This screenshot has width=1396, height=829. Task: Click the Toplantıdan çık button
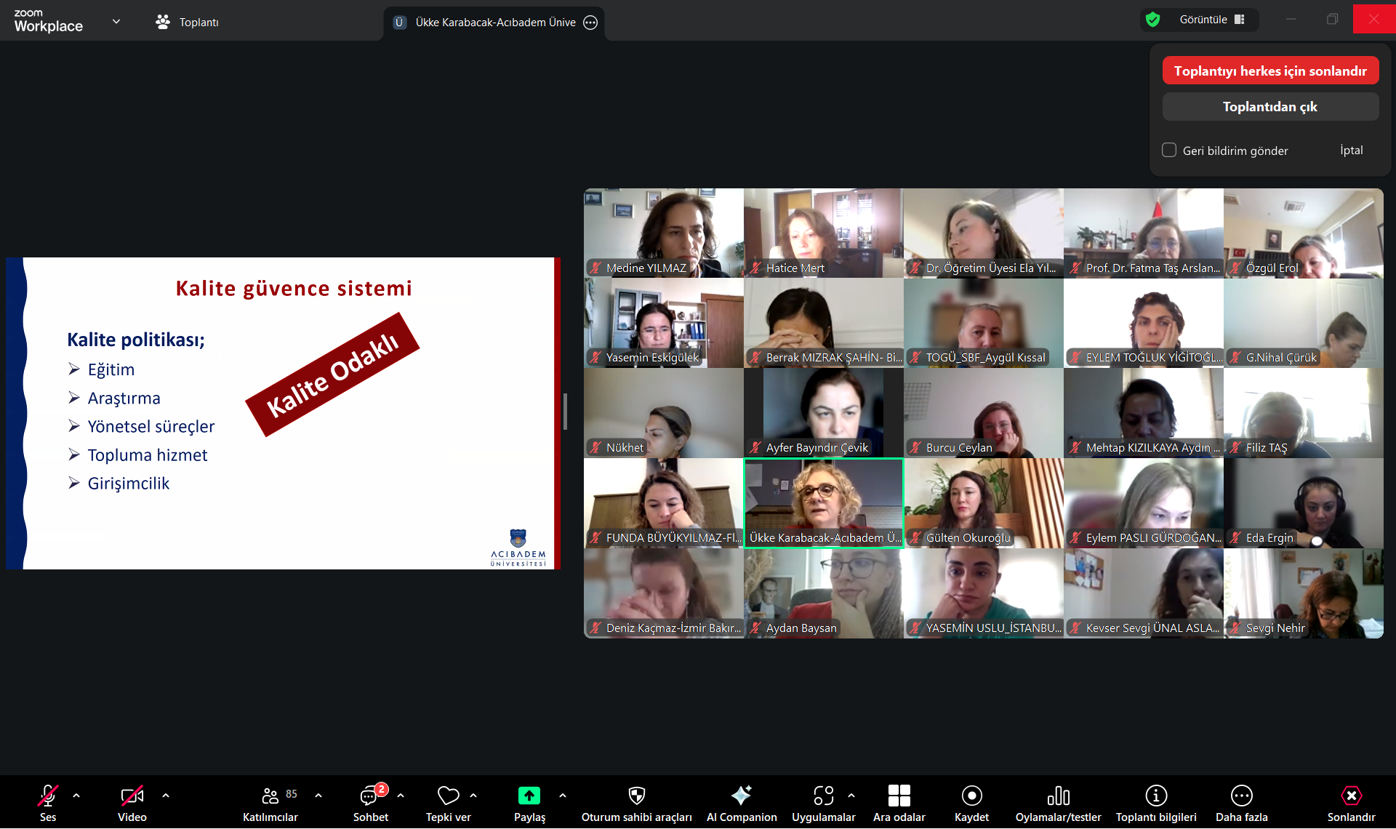pyautogui.click(x=1270, y=107)
